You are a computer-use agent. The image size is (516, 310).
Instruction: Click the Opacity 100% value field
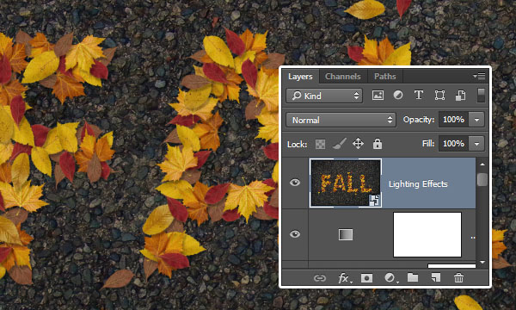453,120
